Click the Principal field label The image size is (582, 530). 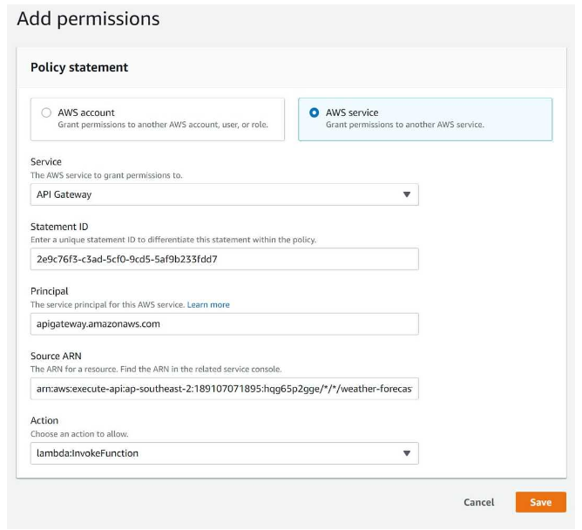(x=50, y=291)
